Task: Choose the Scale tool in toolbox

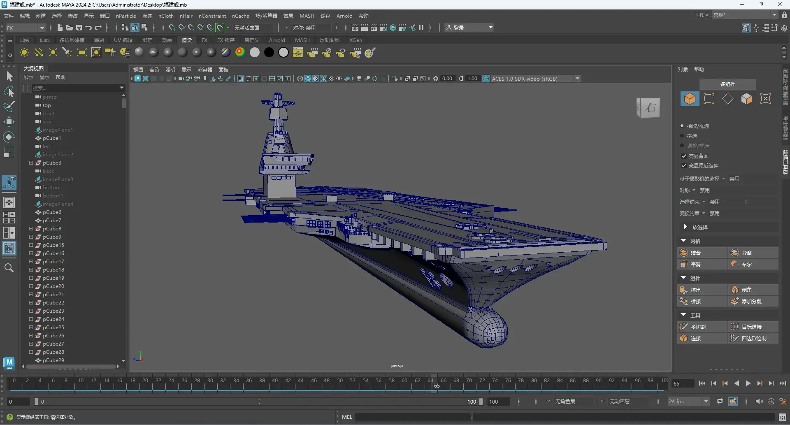Action: 9,152
